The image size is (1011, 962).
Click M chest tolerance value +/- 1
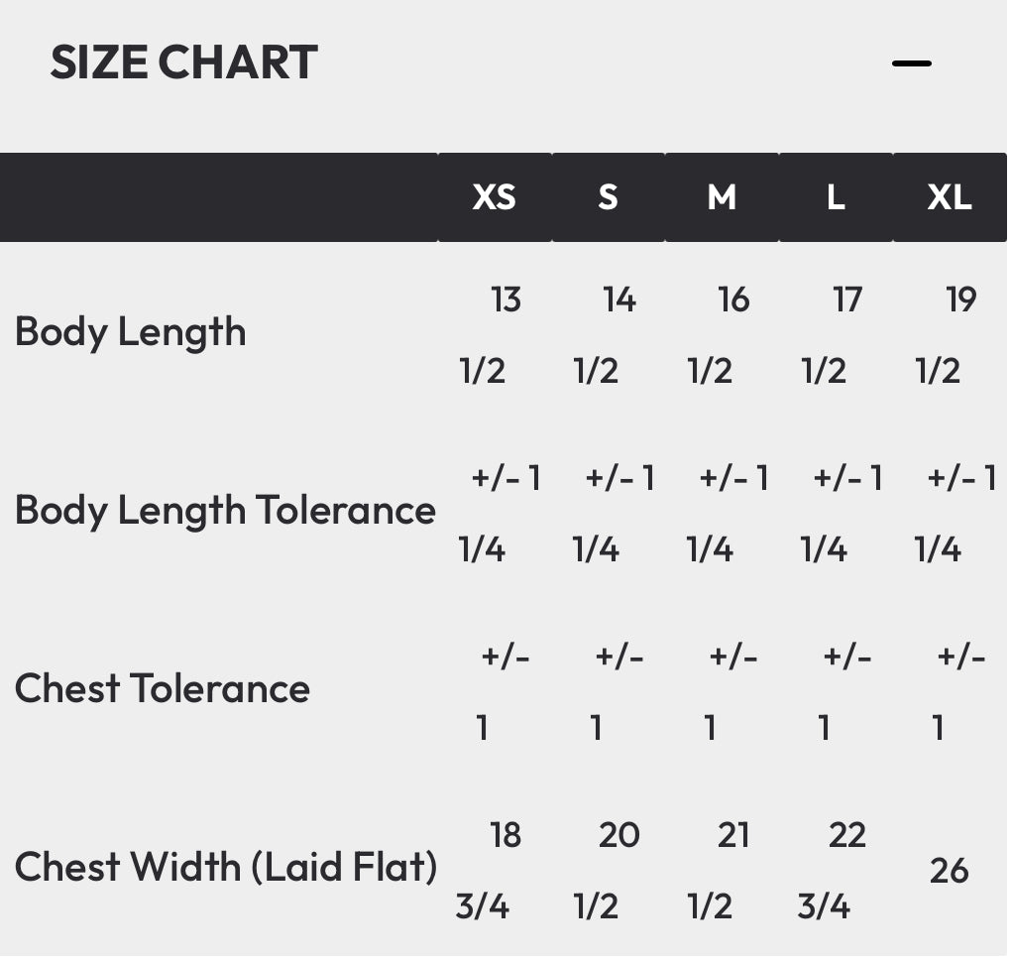[x=722, y=691]
